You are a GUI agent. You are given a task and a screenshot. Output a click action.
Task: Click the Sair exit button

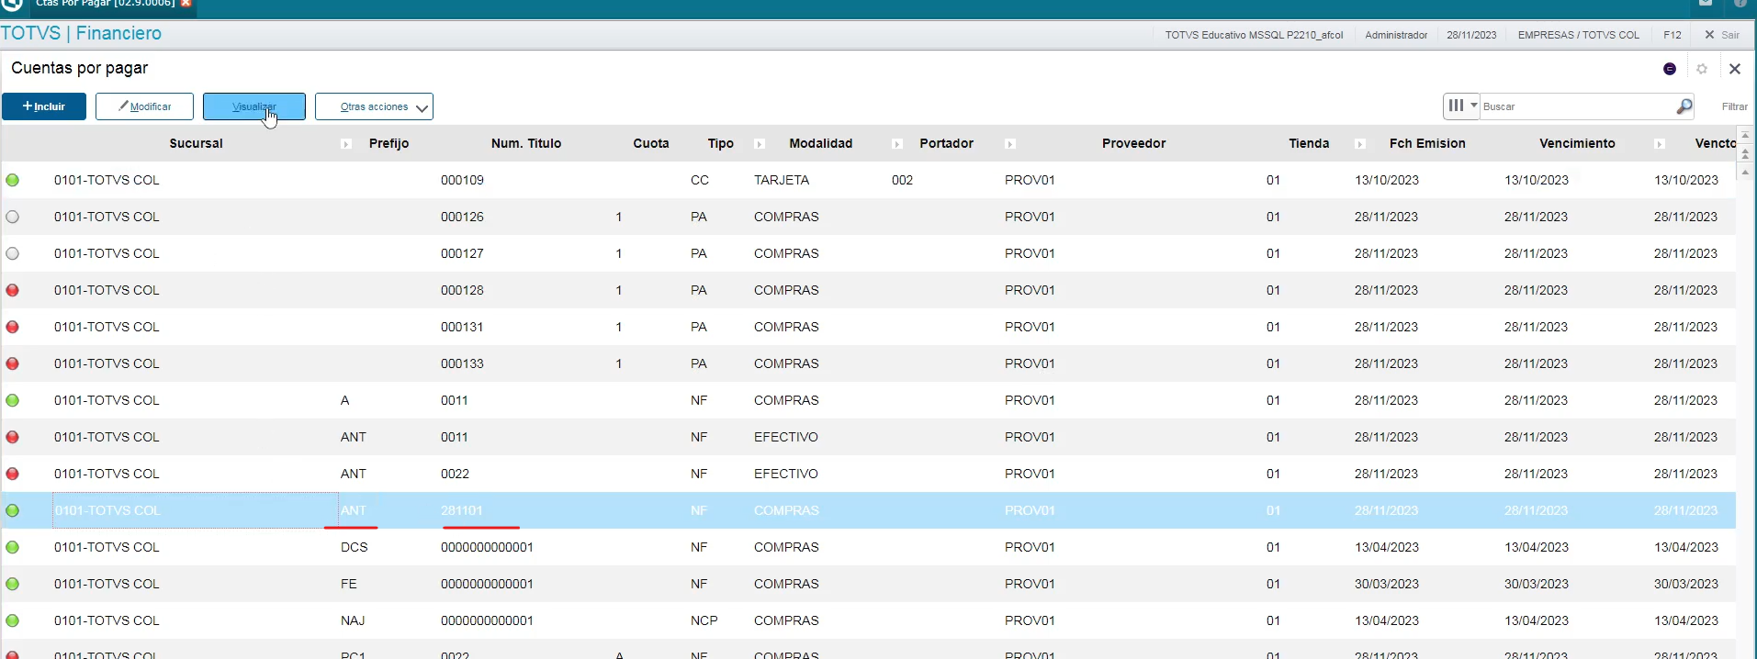point(1722,35)
